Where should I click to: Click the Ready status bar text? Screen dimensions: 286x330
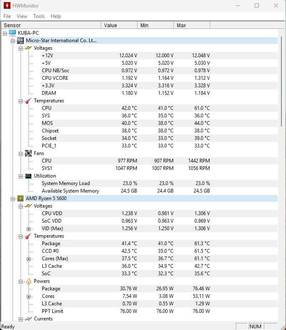[8, 327]
